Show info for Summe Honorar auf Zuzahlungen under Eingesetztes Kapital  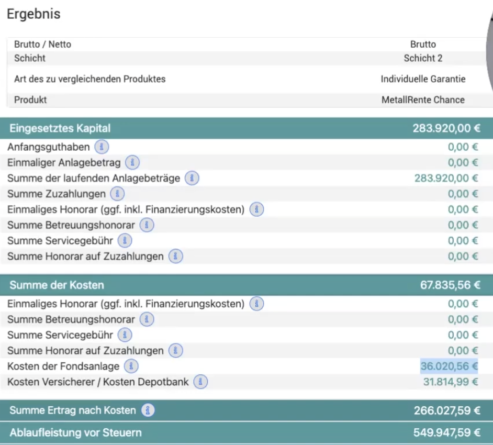click(176, 257)
